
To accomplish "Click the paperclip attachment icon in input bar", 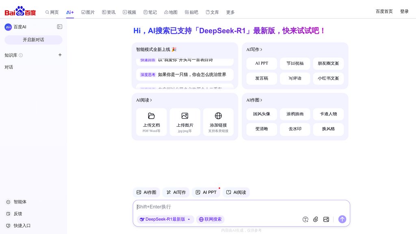I will click(316, 219).
